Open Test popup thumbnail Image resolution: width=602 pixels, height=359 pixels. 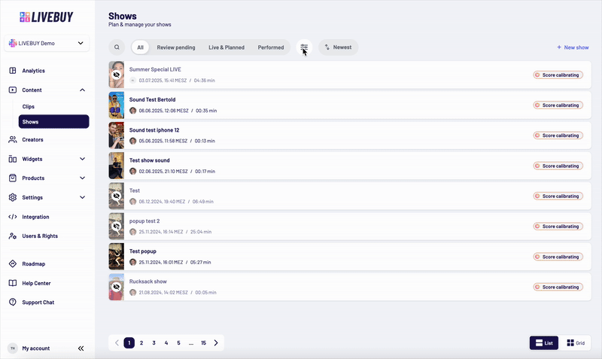(x=117, y=257)
